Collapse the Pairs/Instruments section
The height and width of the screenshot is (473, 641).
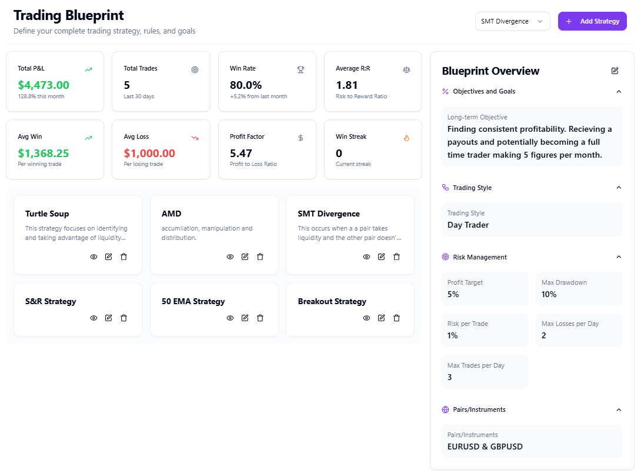[618, 409]
